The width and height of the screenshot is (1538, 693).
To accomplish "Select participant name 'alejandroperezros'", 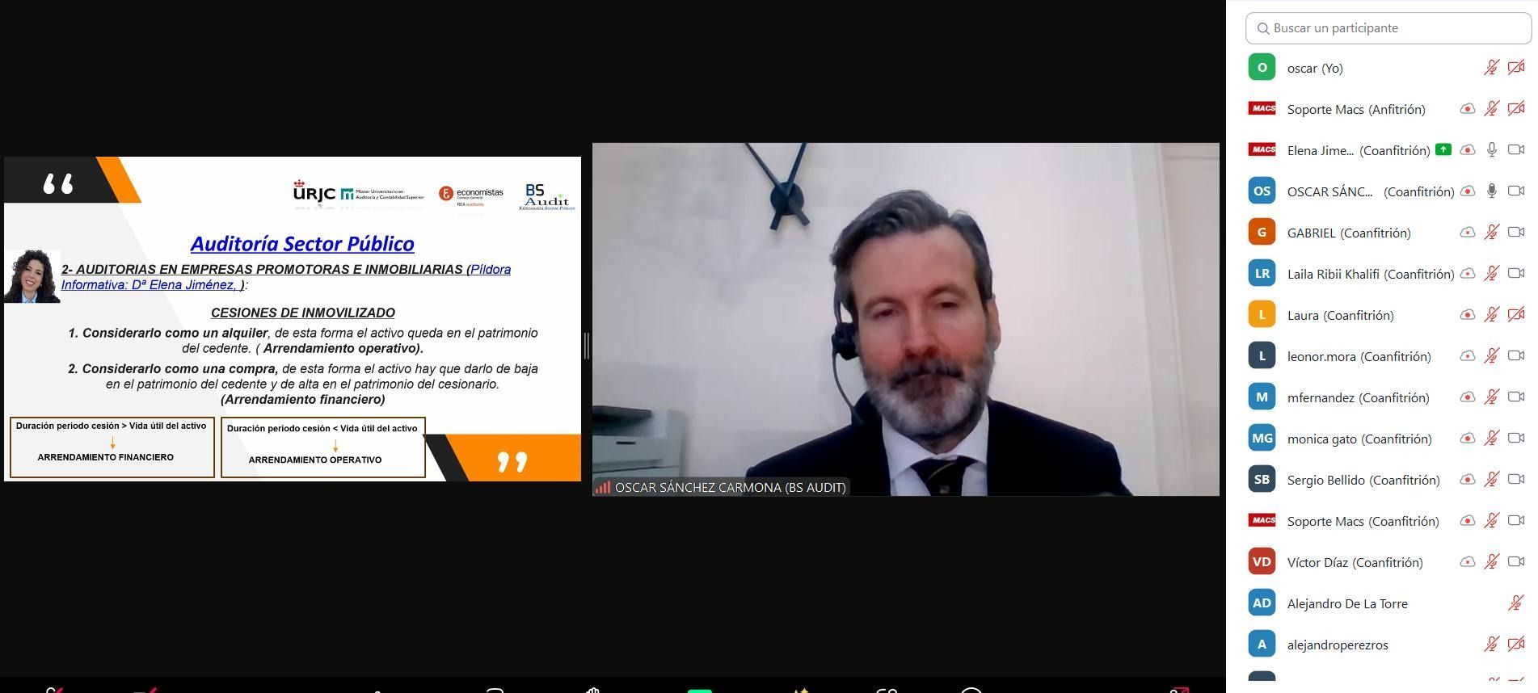I will tap(1338, 645).
